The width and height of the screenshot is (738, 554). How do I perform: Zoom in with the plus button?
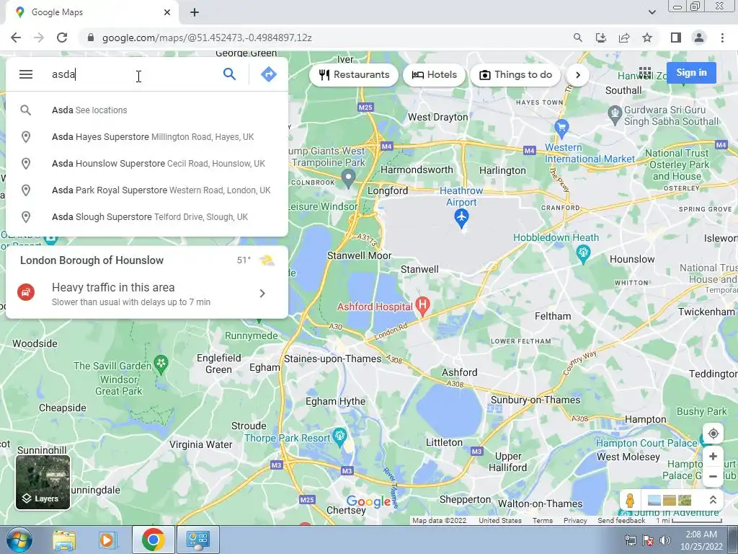tap(713, 456)
